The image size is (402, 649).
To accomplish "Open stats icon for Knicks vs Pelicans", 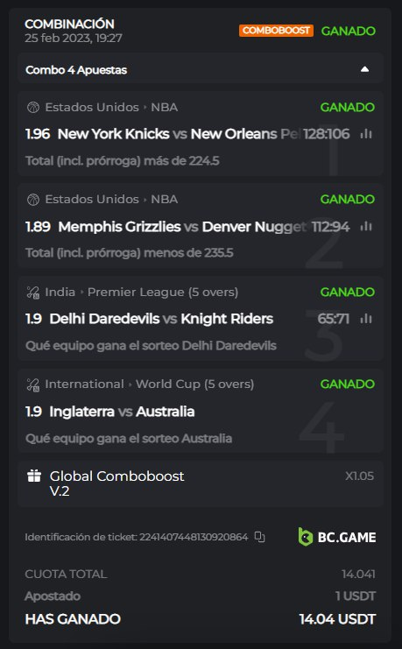I will click(366, 134).
